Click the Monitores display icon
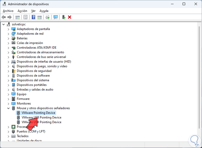Image resolution: width=202 pixels, height=148 pixels. [13, 103]
